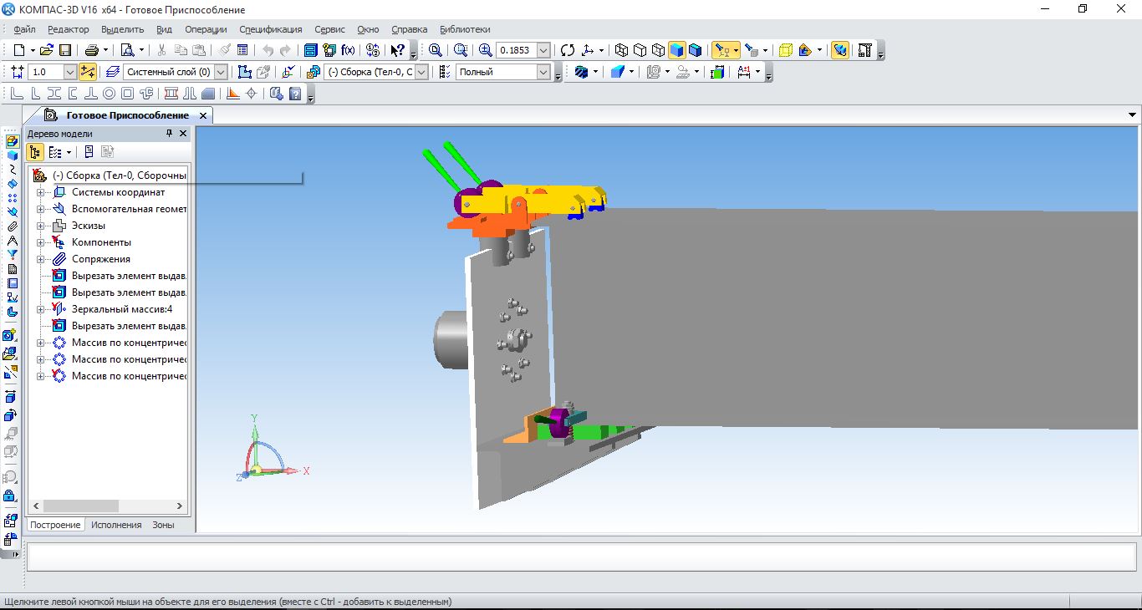Rebuild view with the rotate arrows icon
Viewport: 1142px width, 610px height.
[x=568, y=50]
